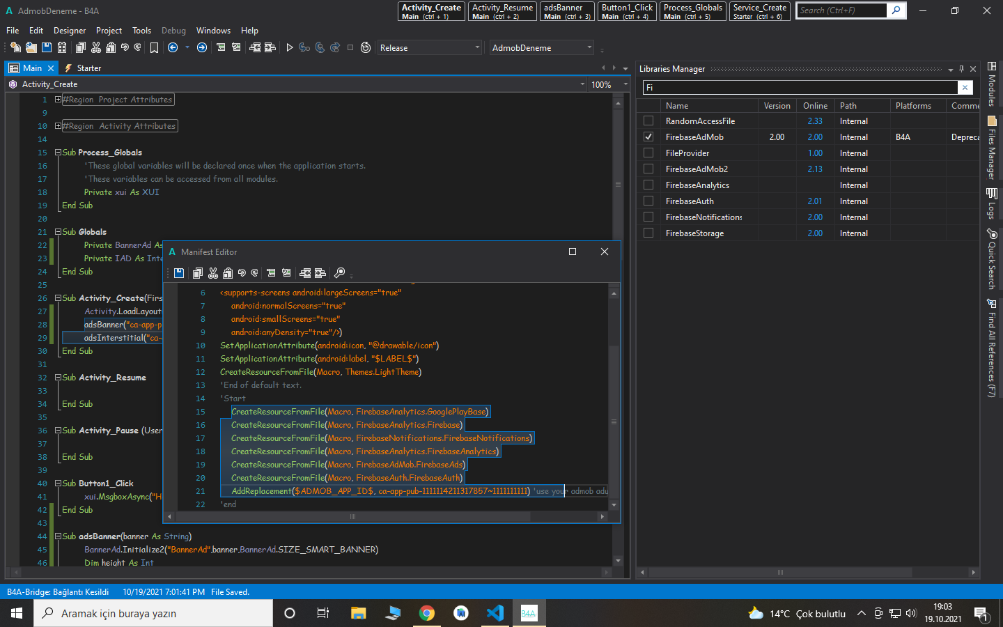Screen dimensions: 1003x627
Task: Open the Modules side panel
Action: (992, 84)
